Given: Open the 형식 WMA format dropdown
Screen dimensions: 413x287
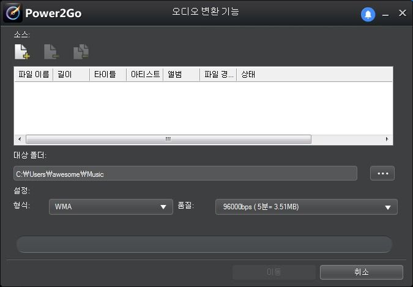Looking at the screenshot, I should tap(111, 207).
